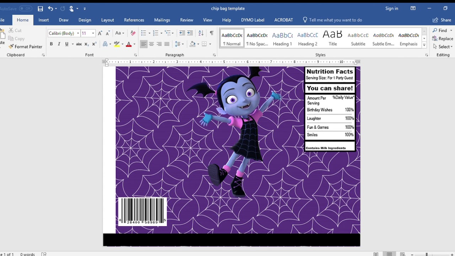Click Increase Indent icon
Screen dimensions: 455x256
[x=190, y=33]
